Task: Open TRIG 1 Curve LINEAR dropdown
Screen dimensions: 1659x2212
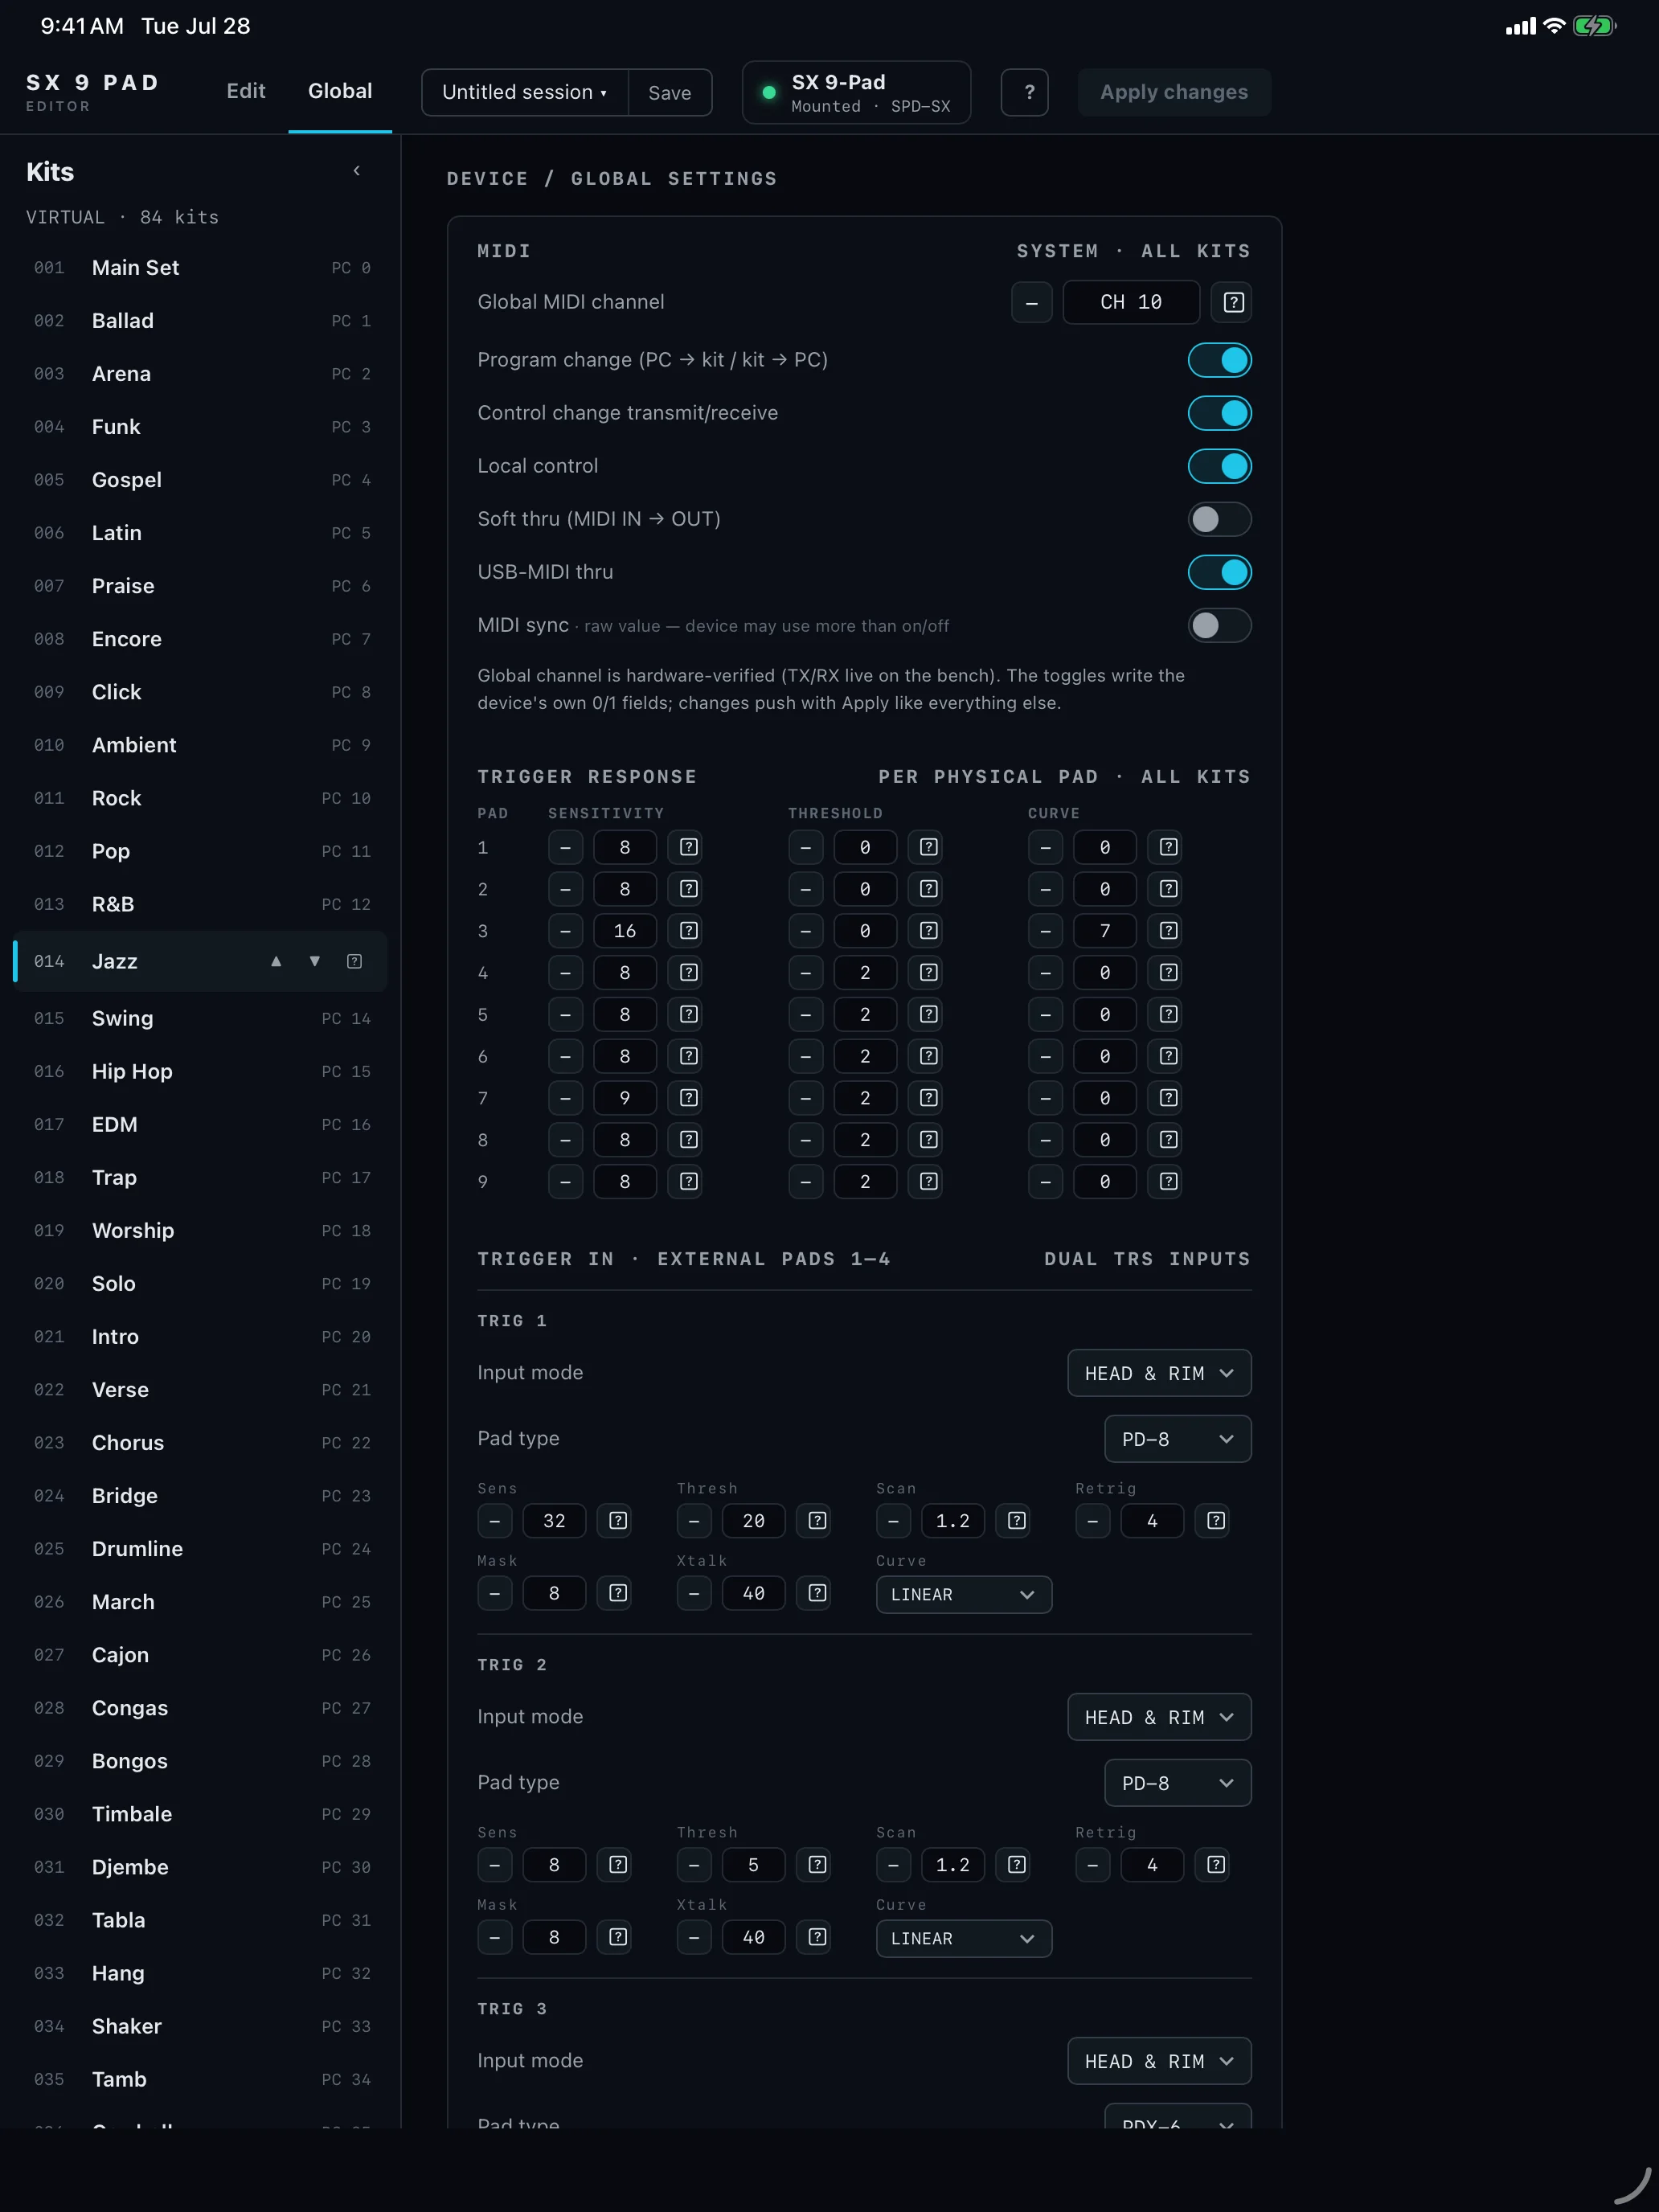Action: [x=963, y=1594]
